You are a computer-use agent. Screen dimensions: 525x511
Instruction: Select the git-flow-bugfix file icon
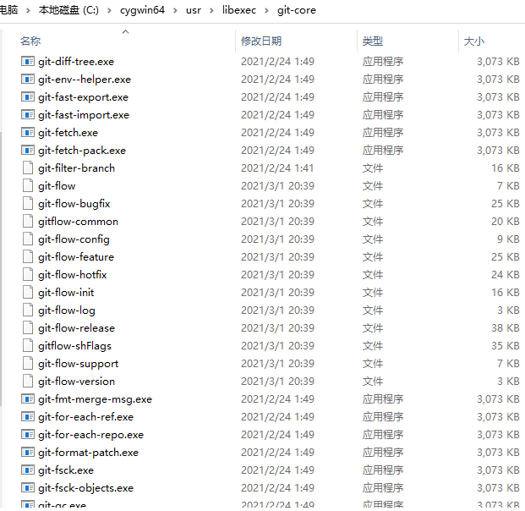[28, 204]
